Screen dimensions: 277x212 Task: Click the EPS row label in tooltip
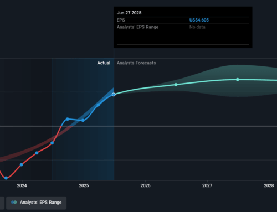point(121,20)
